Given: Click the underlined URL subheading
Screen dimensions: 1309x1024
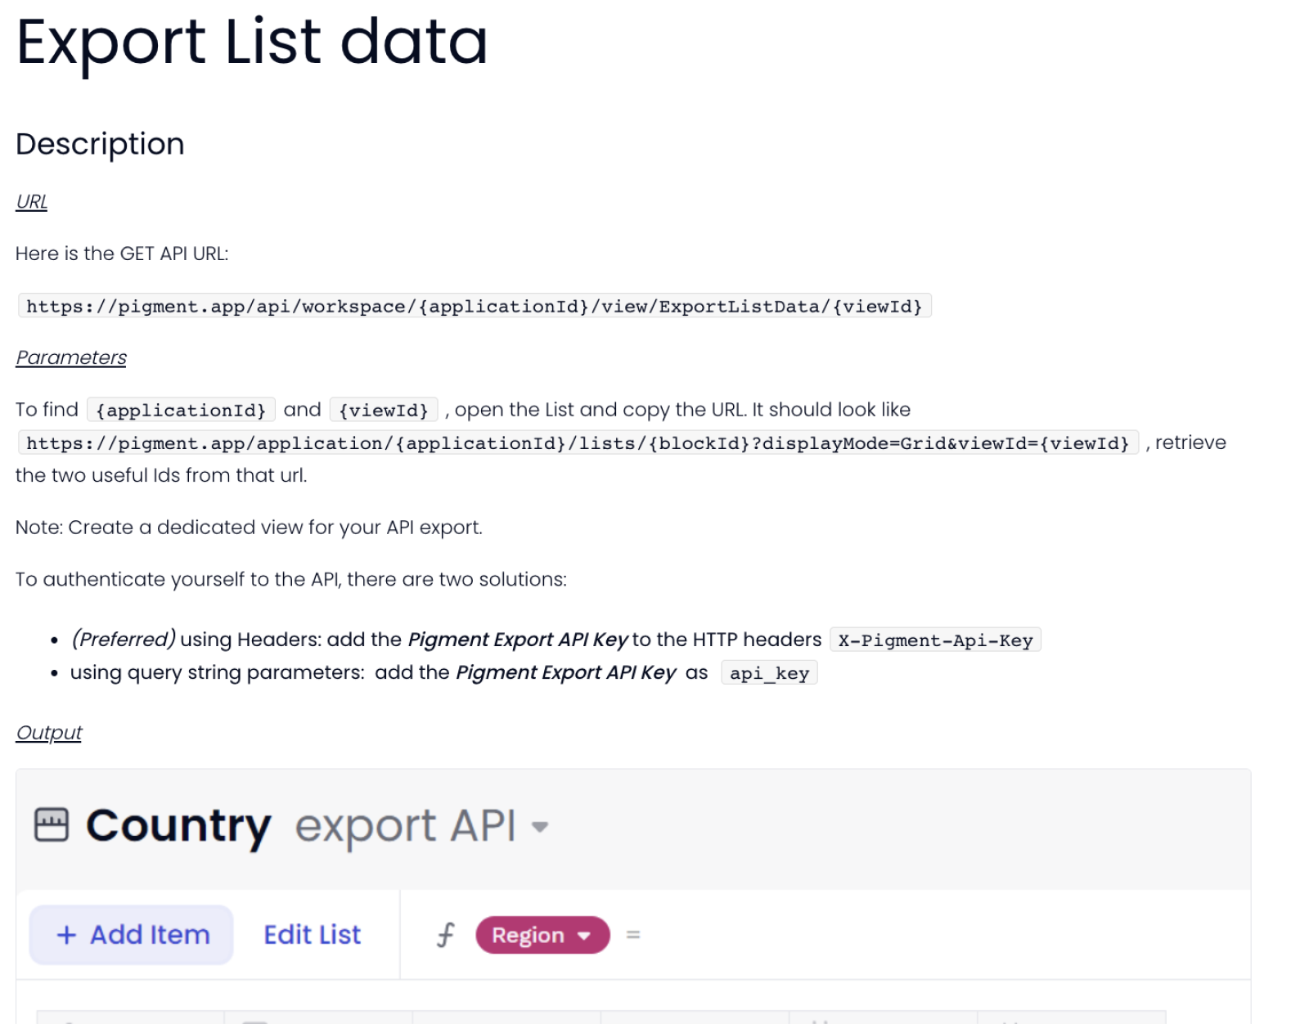Looking at the screenshot, I should tap(32, 202).
